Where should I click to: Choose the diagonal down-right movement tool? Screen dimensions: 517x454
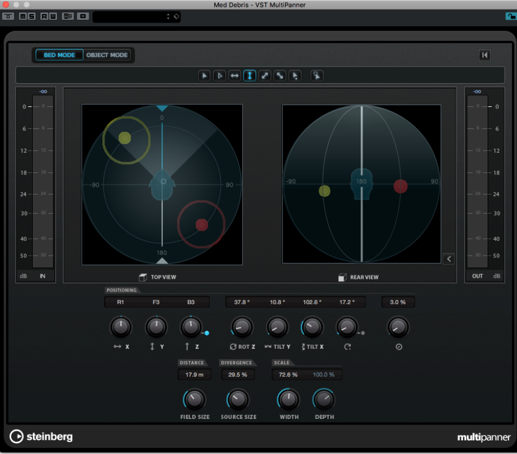280,76
